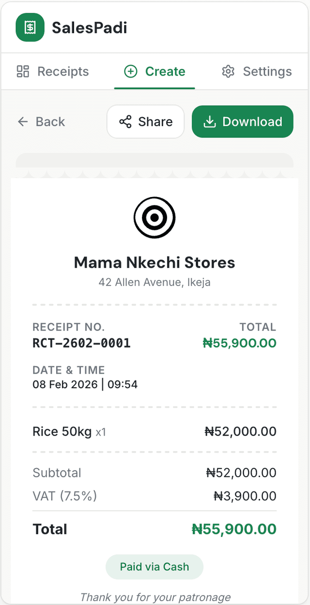Screen dimensions: 310x605
Task: Click the back arrow icon
Action: point(23,121)
